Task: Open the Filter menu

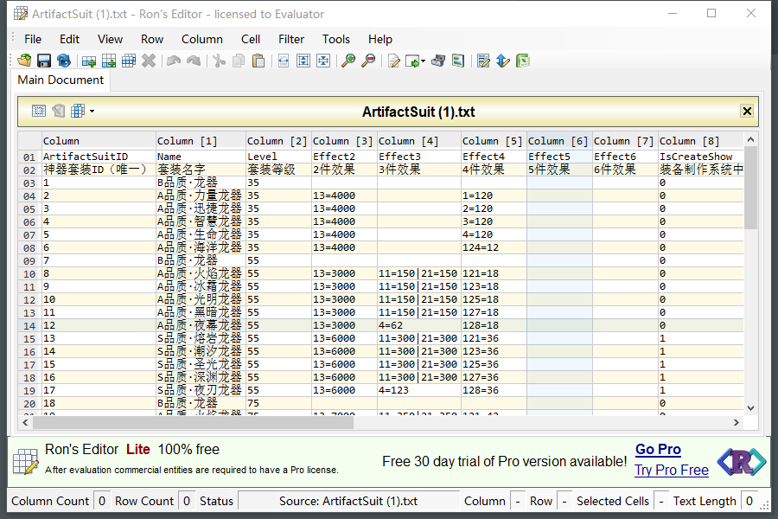Action: click(291, 39)
